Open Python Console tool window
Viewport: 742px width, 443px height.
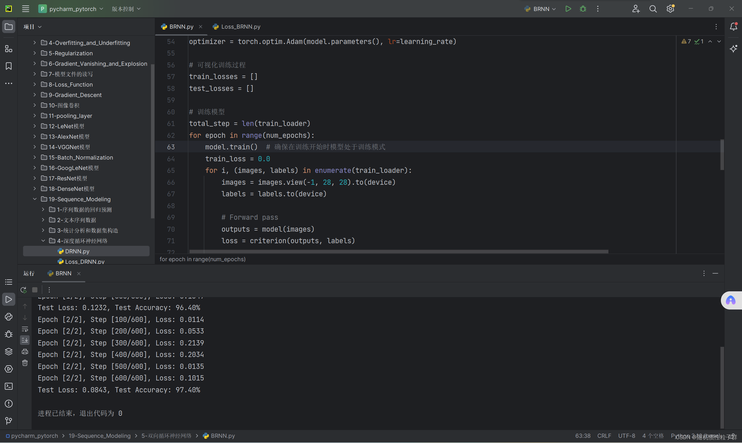(x=9, y=317)
